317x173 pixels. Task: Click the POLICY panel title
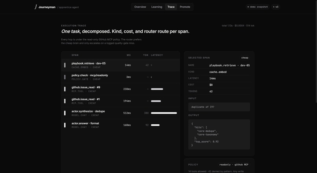click(x=193, y=165)
